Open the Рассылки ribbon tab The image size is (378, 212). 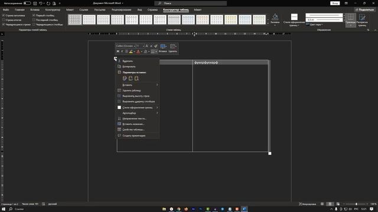(x=100, y=10)
